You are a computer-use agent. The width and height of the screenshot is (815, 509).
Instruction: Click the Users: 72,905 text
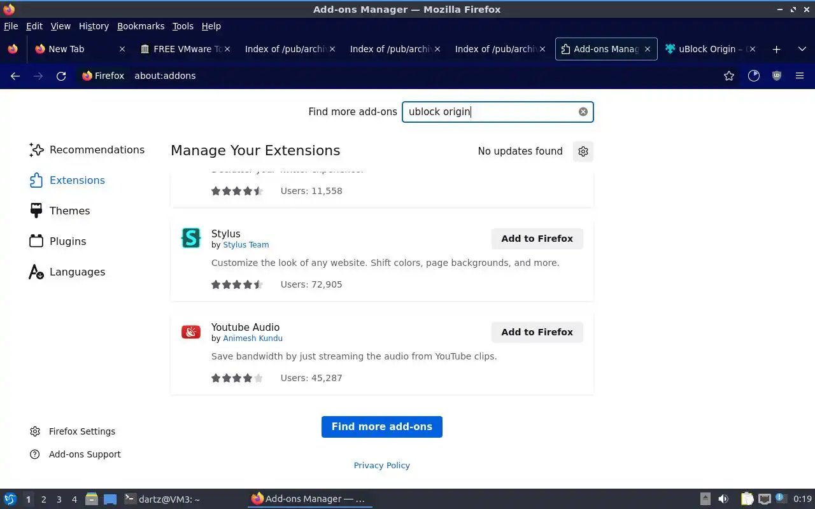click(x=311, y=284)
